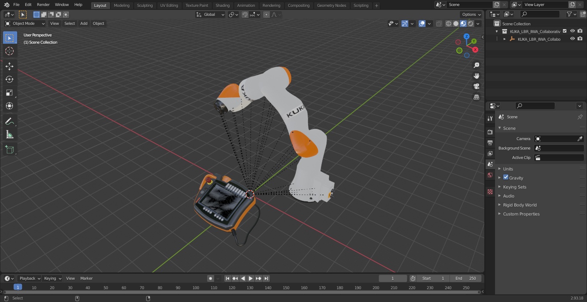The height and width of the screenshot is (302, 587).
Task: Switch perspective/orthographic with grid icon
Action: tap(476, 97)
